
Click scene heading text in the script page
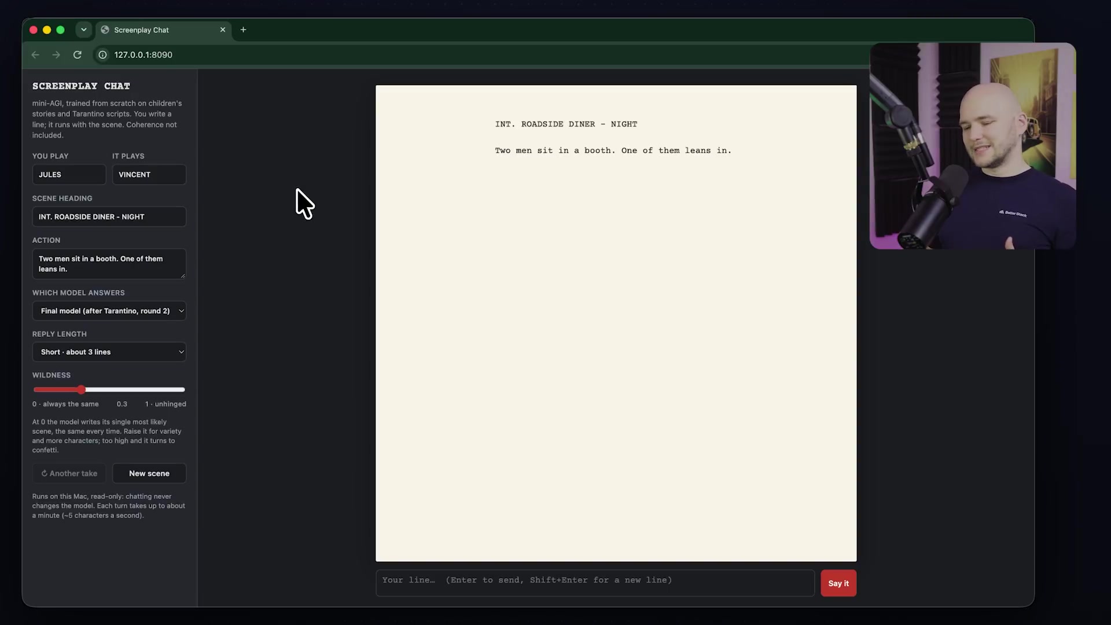pos(566,124)
